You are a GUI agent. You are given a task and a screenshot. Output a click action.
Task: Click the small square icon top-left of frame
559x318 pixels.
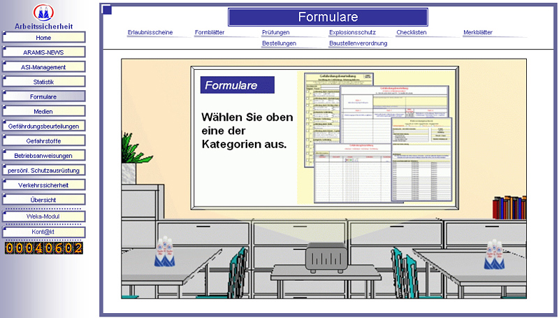(x=106, y=9)
